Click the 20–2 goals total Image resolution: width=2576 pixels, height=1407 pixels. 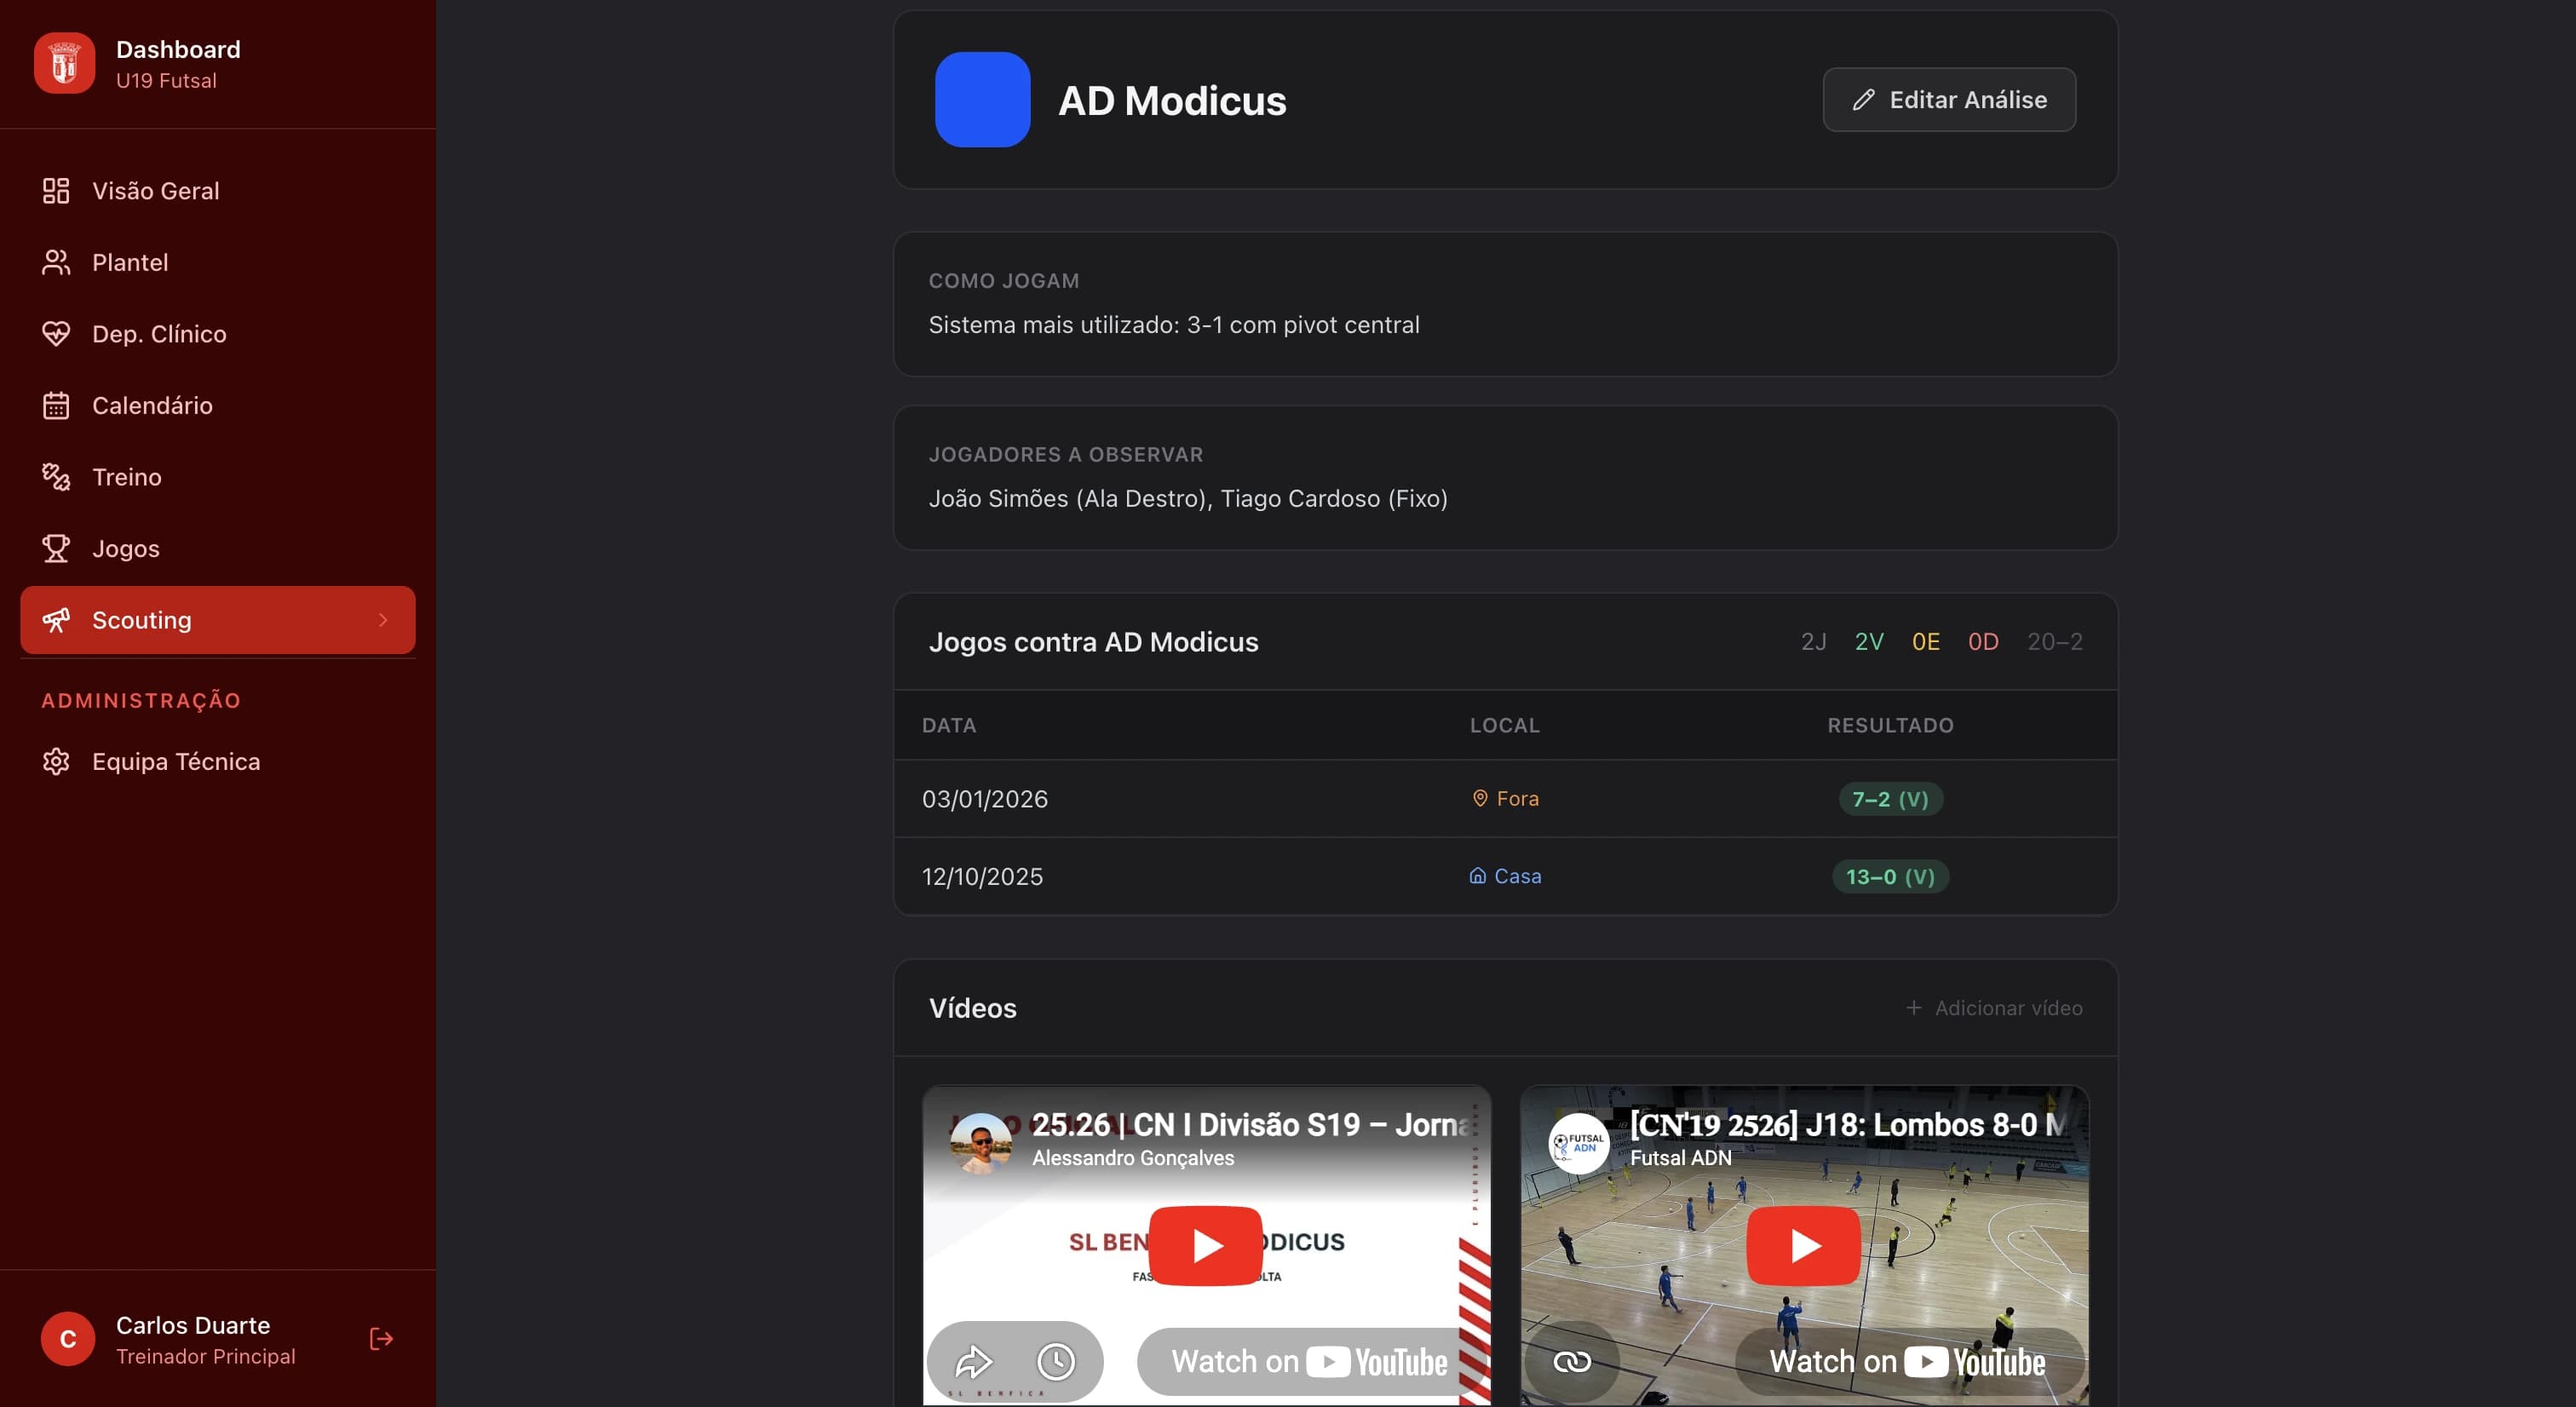pos(2055,641)
